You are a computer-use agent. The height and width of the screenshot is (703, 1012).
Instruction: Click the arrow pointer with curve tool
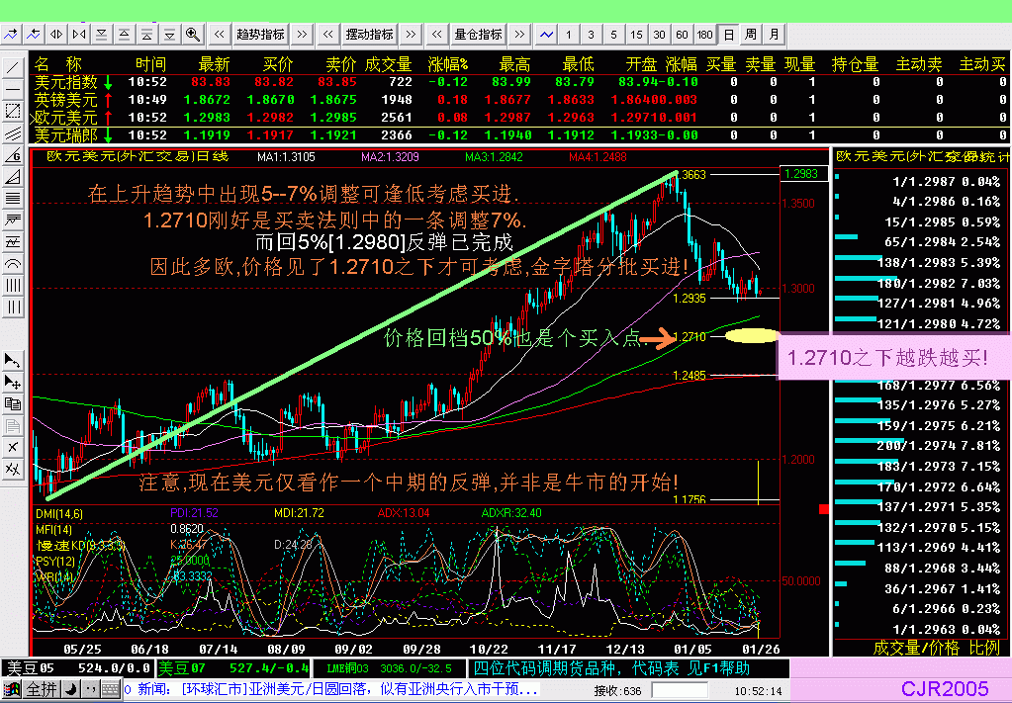click(x=12, y=361)
